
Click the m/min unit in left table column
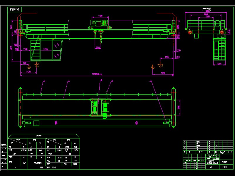pyautogui.click(x=24, y=150)
